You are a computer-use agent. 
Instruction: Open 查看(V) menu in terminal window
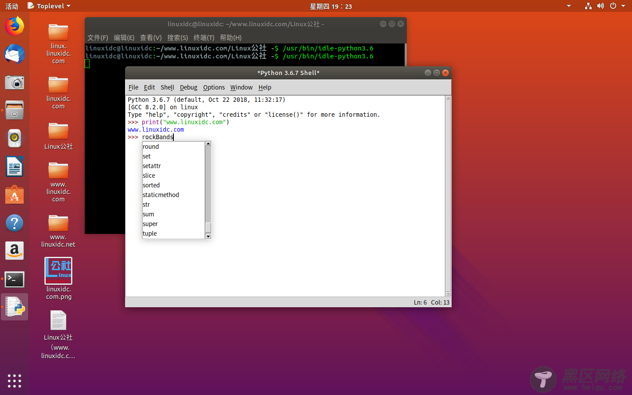(151, 38)
